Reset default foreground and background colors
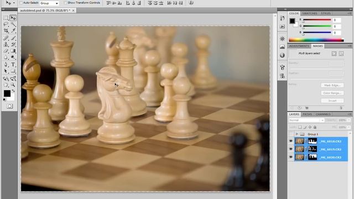The image size is (354, 199). point(4,99)
